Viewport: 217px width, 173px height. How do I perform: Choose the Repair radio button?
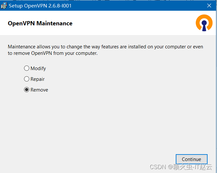coord(27,79)
